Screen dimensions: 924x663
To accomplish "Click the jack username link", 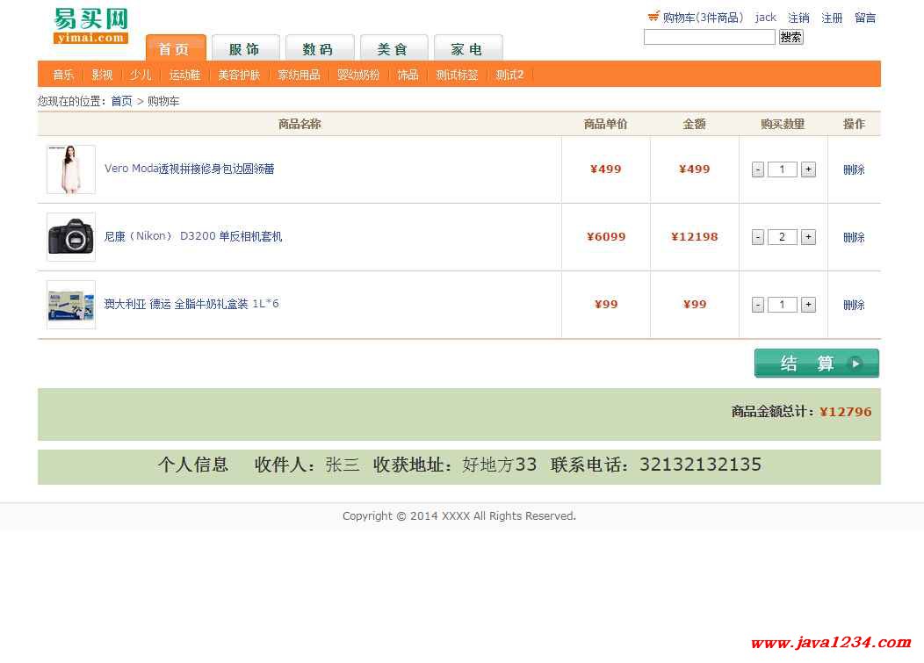I will 766,18.
